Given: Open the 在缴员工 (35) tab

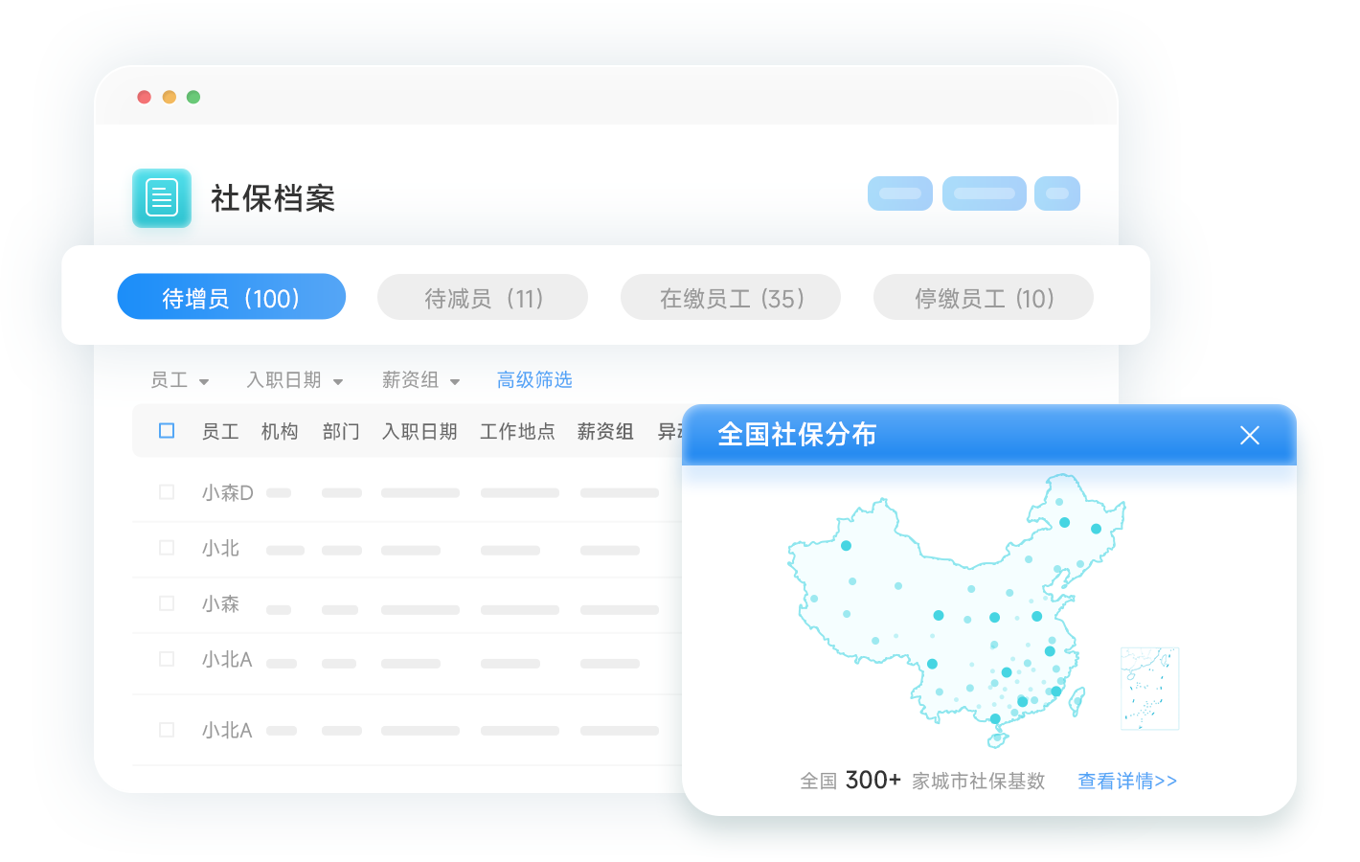Looking at the screenshot, I should point(731,298).
